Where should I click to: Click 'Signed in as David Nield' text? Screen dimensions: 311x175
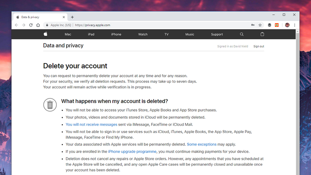[x=232, y=46]
